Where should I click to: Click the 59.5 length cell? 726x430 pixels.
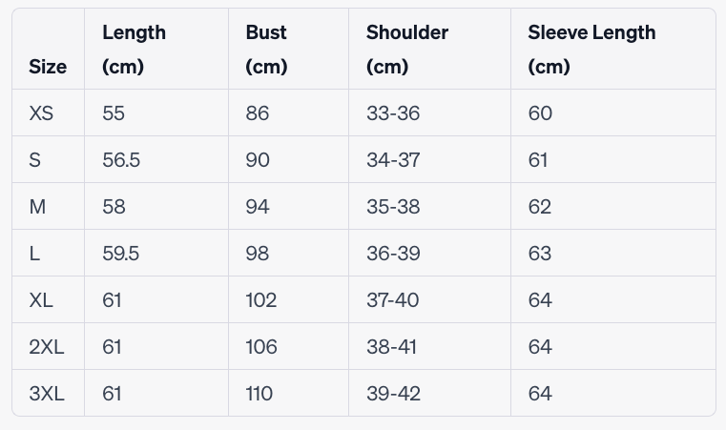[x=121, y=254]
